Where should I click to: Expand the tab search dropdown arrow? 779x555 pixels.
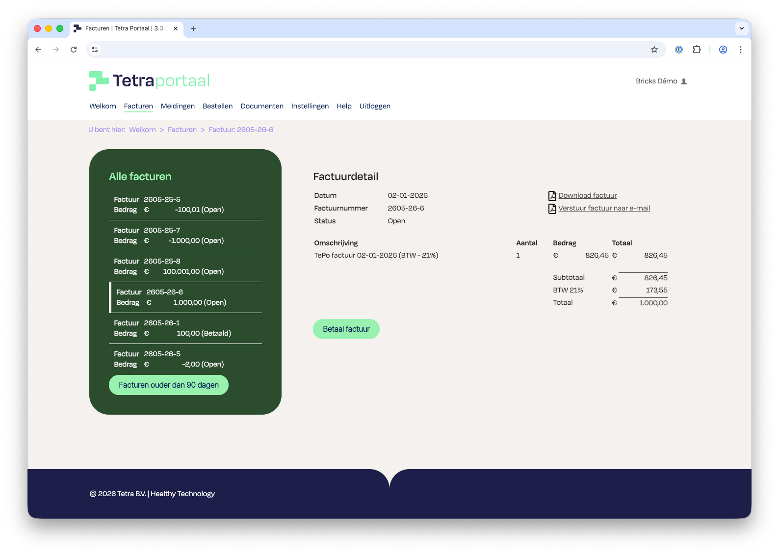(x=741, y=28)
